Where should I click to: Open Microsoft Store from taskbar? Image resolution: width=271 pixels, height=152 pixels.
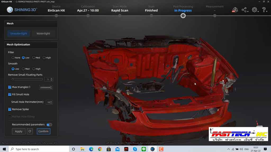point(109,149)
